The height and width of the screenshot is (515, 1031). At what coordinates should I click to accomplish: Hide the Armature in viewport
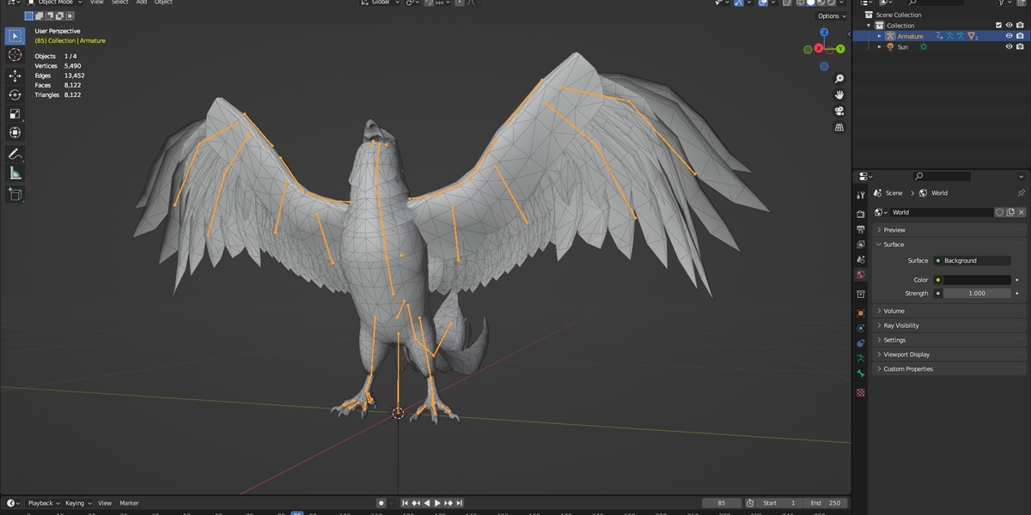(x=1009, y=36)
